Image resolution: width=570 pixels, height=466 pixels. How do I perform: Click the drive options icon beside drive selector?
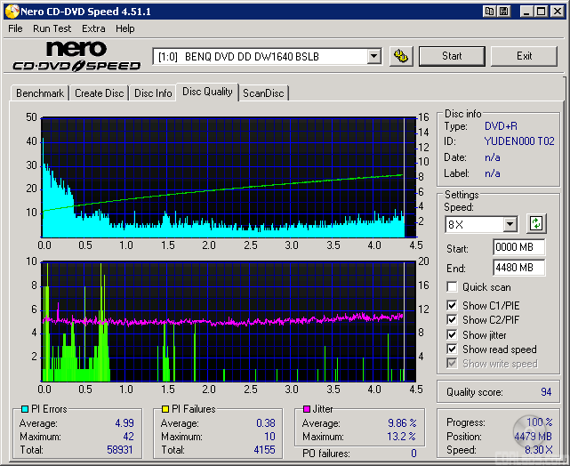(x=401, y=56)
